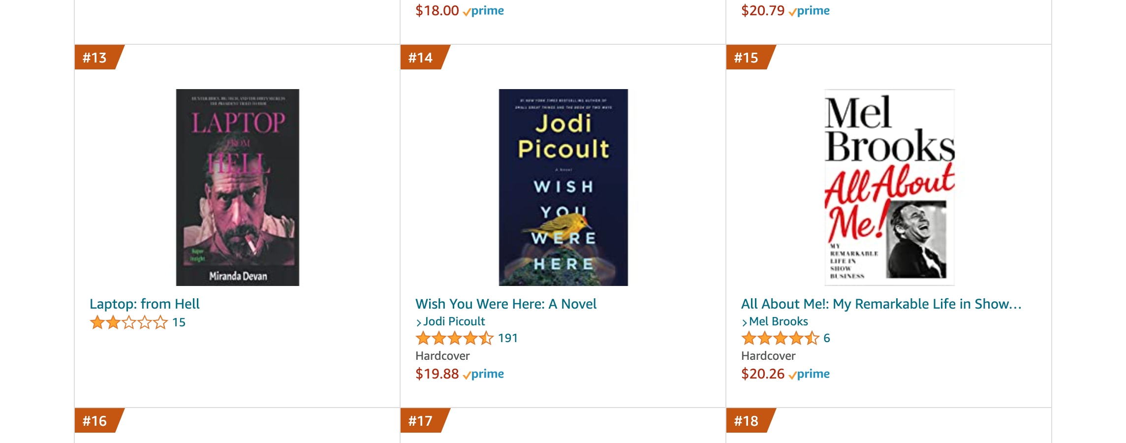Select the Jodi Picoult author link
1126x443 pixels.
(x=454, y=321)
